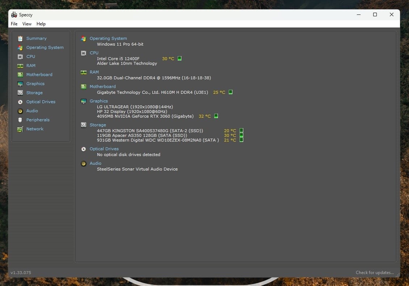The height and width of the screenshot is (286, 409).
Task: Click the RTX 3060 temperature indicator icon
Action: tap(216, 116)
